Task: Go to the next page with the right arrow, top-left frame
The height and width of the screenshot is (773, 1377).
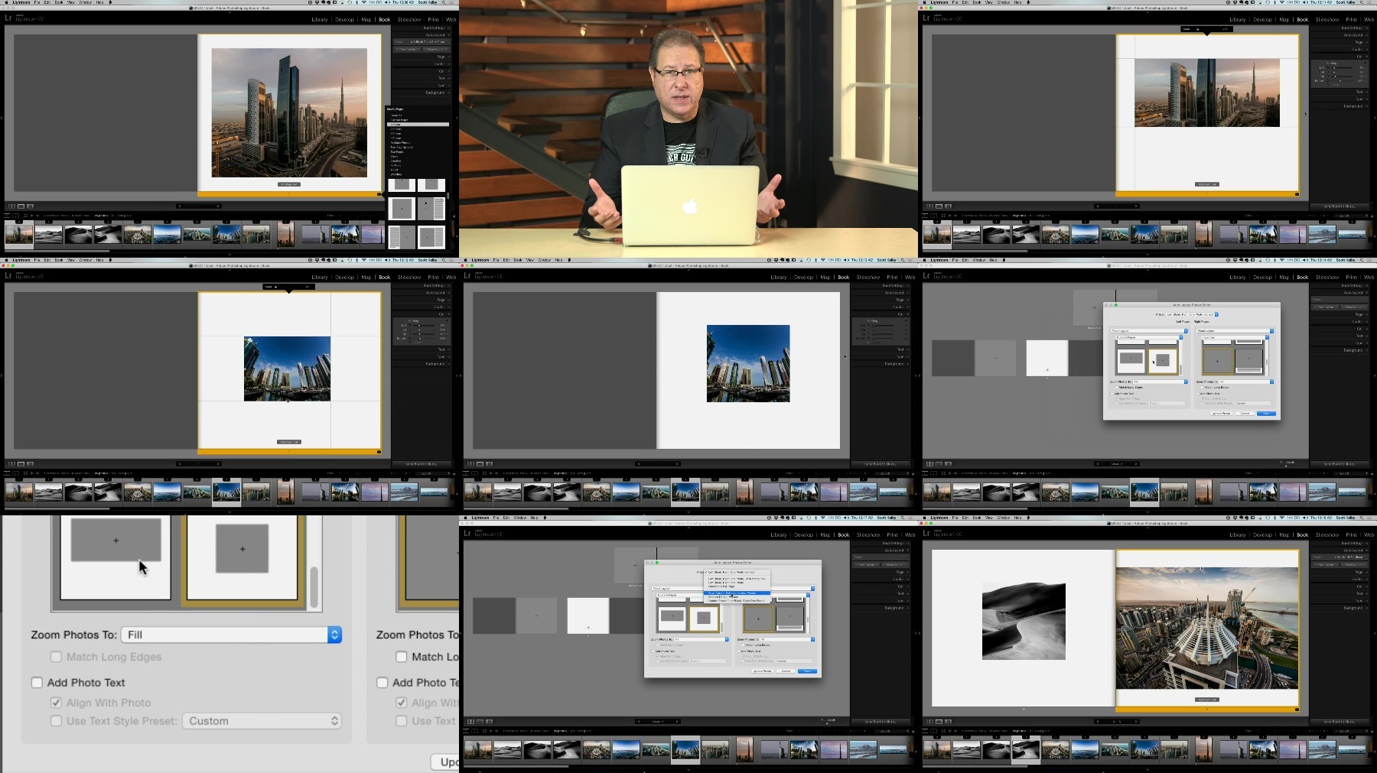Action: 218,206
